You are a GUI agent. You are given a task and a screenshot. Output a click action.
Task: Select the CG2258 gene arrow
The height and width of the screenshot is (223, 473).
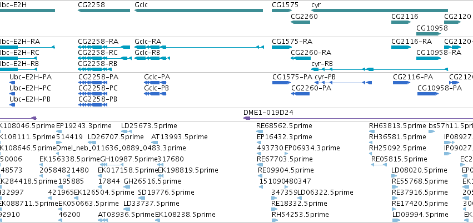104,11
